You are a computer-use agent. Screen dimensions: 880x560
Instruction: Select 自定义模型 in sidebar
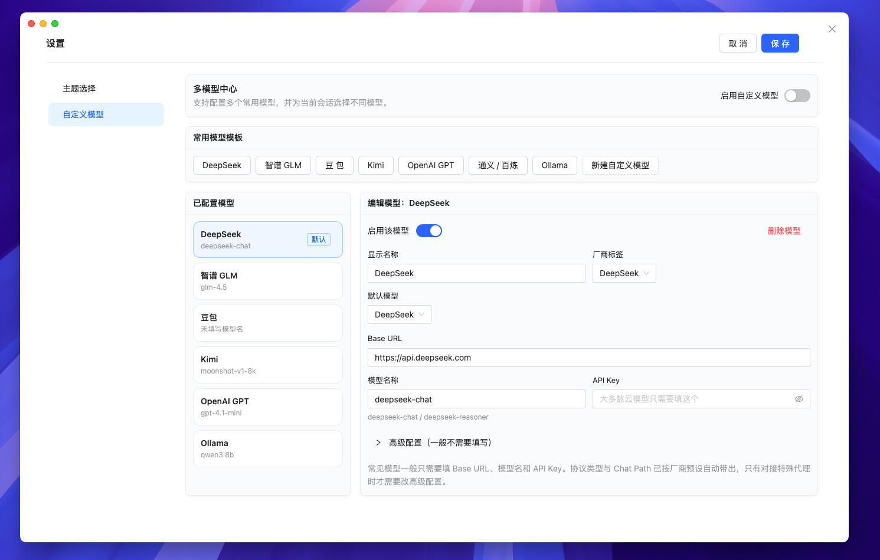[x=106, y=114]
